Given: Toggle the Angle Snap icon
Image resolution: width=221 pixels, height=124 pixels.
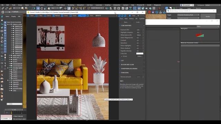Looking at the screenshot, I should pyautogui.click(x=77, y=8).
